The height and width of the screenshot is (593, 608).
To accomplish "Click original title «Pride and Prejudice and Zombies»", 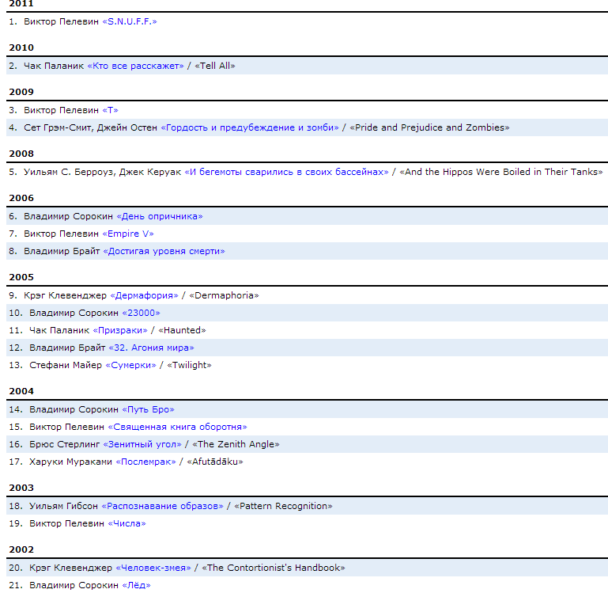I will tap(429, 127).
